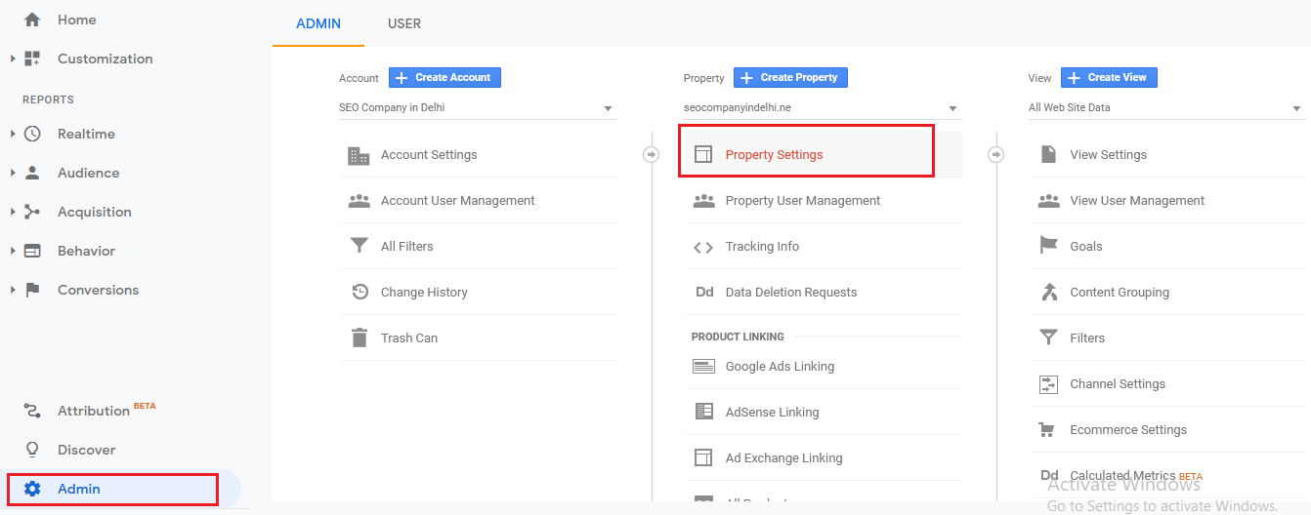The height and width of the screenshot is (515, 1311).
Task: Expand the Acquisition reports section
Action: (13, 212)
